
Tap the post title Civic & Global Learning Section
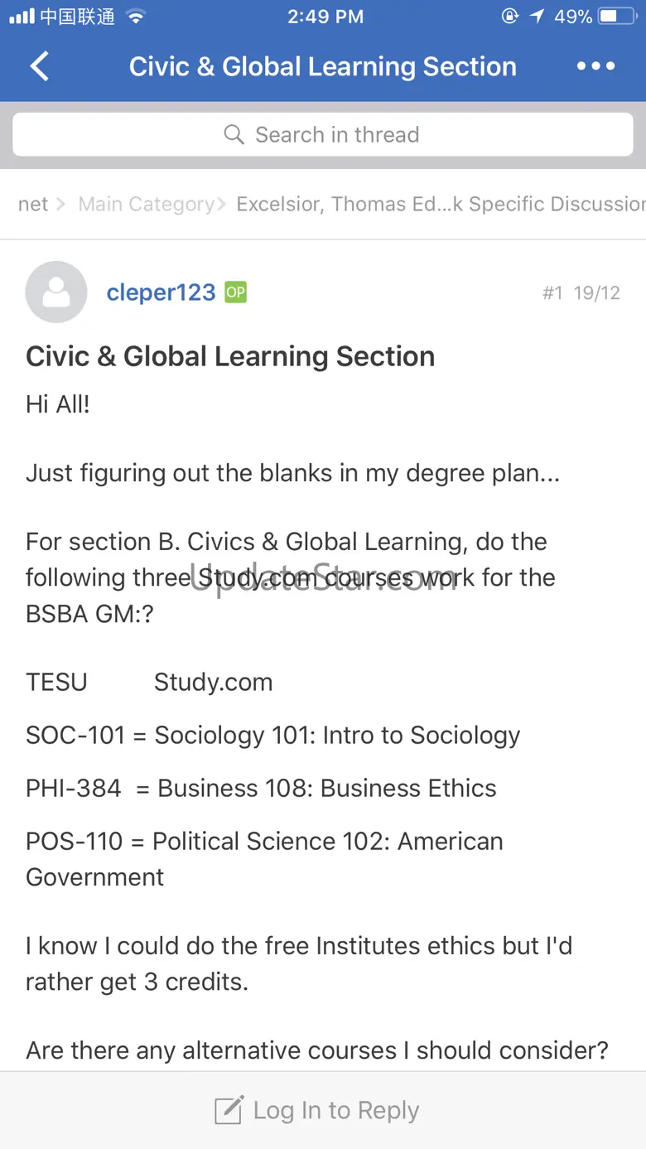tap(230, 356)
